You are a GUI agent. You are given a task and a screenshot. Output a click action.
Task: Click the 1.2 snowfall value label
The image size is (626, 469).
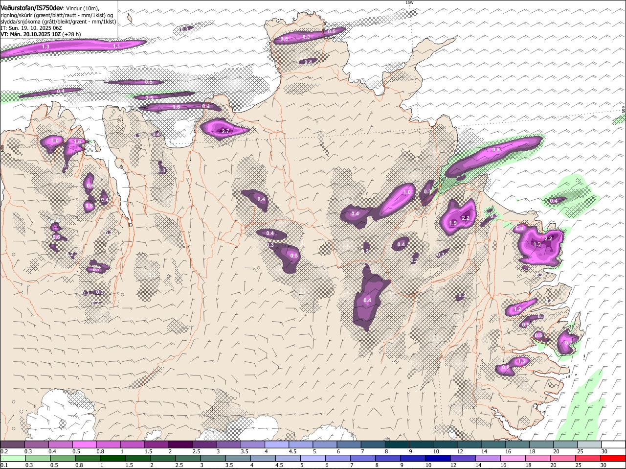click(x=517, y=309)
